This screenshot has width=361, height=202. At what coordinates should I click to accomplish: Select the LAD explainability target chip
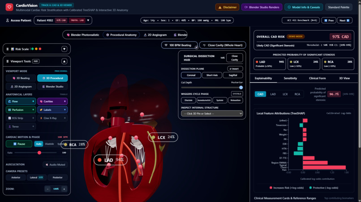point(273,94)
